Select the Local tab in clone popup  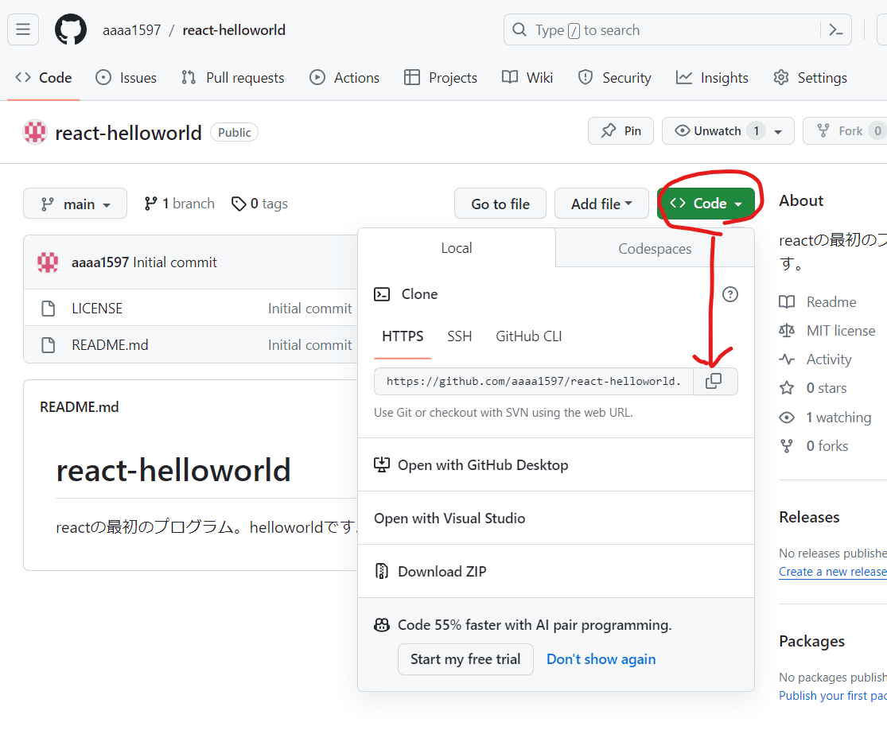[x=457, y=247]
